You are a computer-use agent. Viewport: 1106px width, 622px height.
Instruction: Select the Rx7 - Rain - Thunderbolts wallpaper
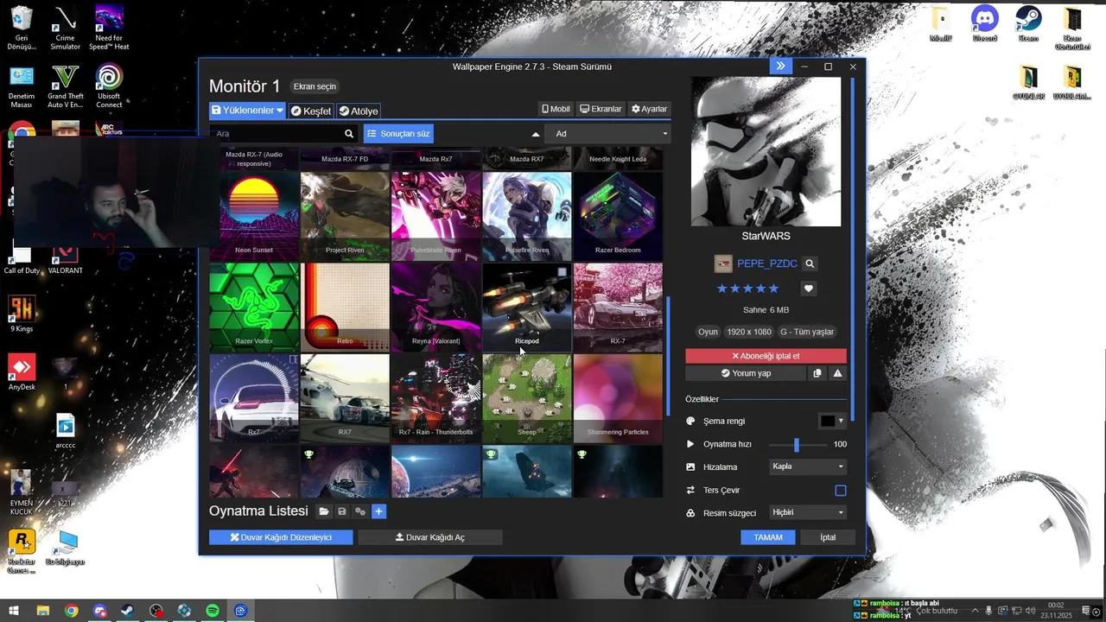435,397
